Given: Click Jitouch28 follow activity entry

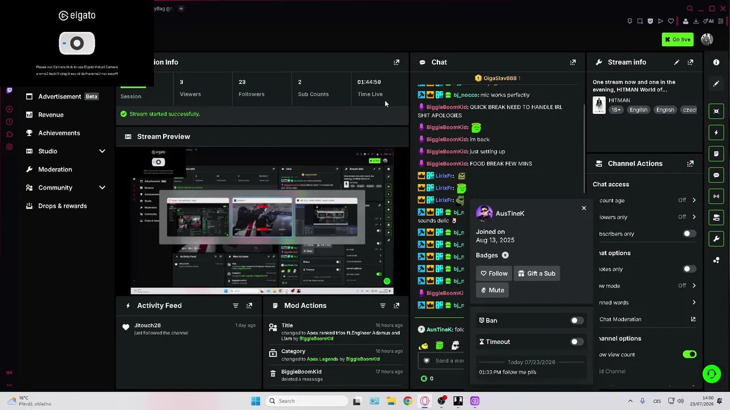Looking at the screenshot, I should click(x=189, y=329).
